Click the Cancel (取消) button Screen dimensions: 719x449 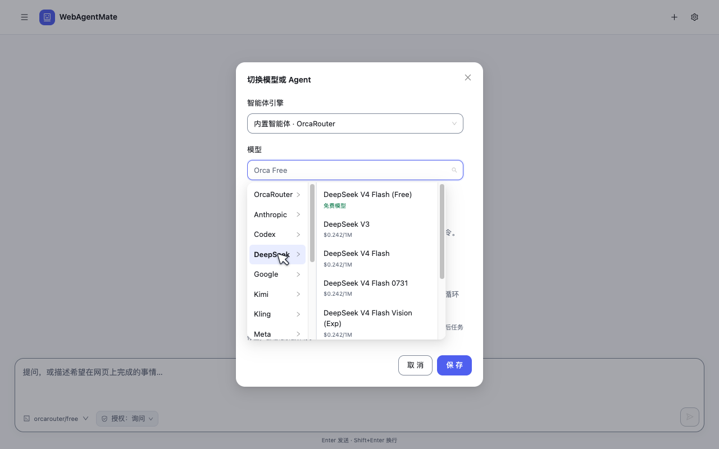point(415,365)
